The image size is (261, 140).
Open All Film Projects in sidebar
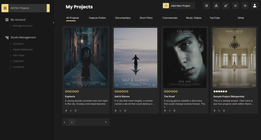click(25, 8)
